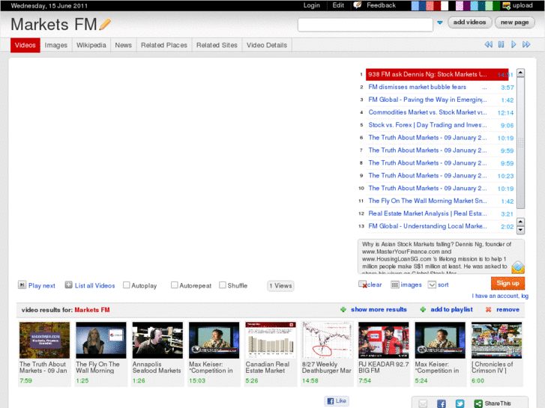
Task: Open the sort dropdown arrow
Action: tap(432, 284)
